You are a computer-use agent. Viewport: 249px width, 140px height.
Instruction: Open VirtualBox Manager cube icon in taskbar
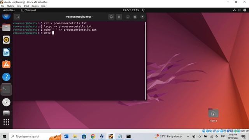[x=102, y=136]
